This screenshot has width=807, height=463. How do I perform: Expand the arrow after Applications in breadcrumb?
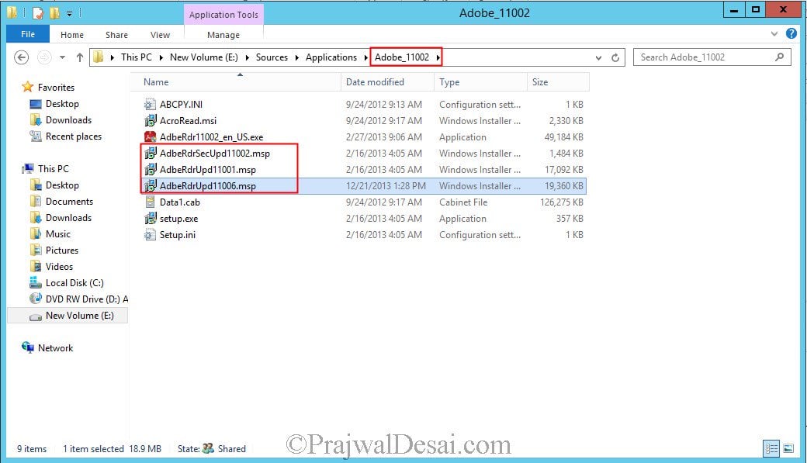tap(366, 57)
